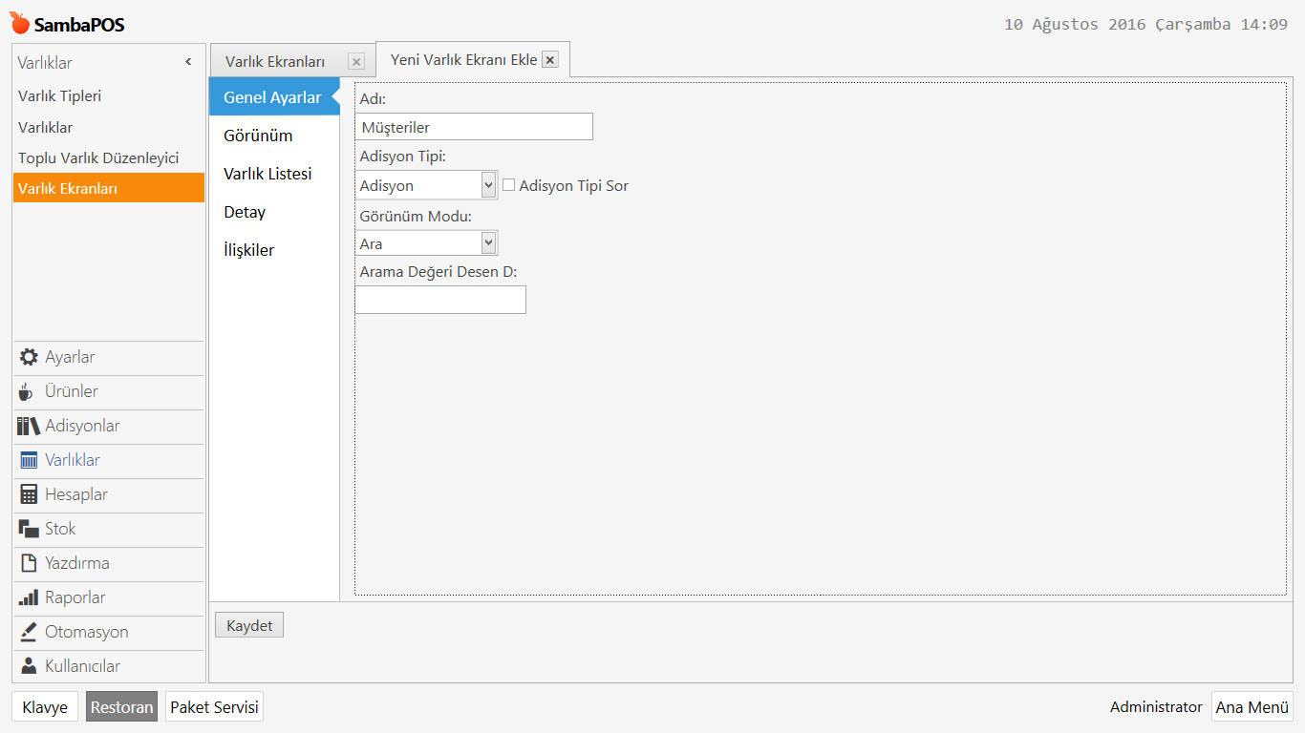The image size is (1305, 733).
Task: Click the Ayarlar module label
Action: click(70, 357)
